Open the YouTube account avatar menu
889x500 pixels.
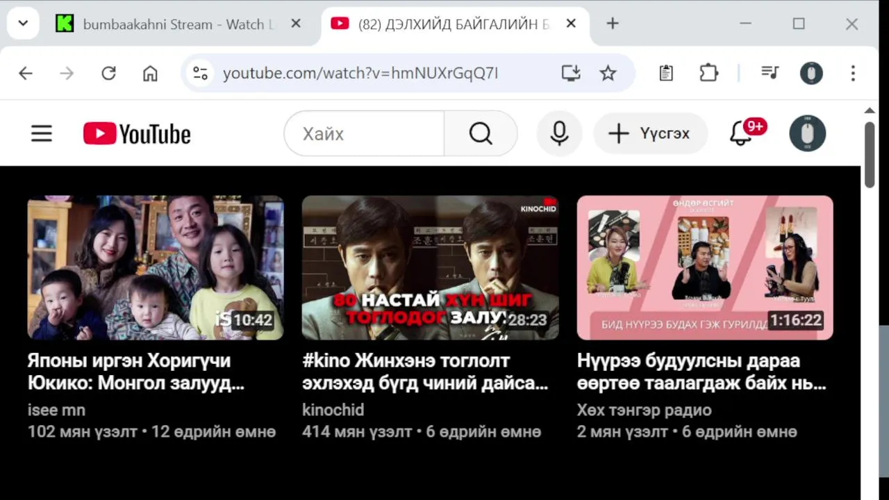click(807, 133)
